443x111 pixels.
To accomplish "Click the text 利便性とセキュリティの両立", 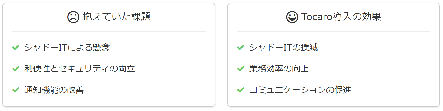I will point(80,69).
